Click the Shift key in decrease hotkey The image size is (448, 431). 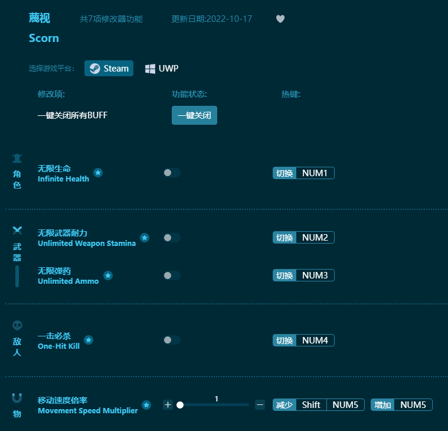tap(311, 404)
